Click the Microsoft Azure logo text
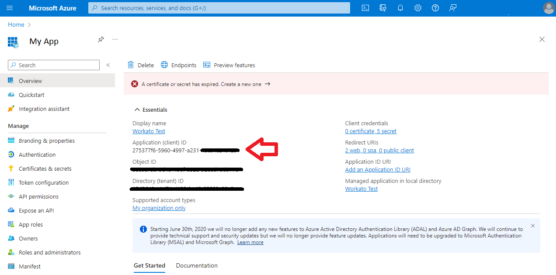Screen dimensions: 556x275 pos(52,8)
